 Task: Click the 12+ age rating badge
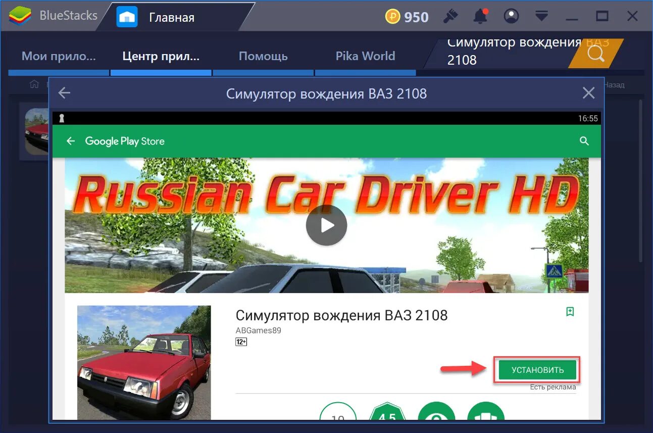[241, 342]
